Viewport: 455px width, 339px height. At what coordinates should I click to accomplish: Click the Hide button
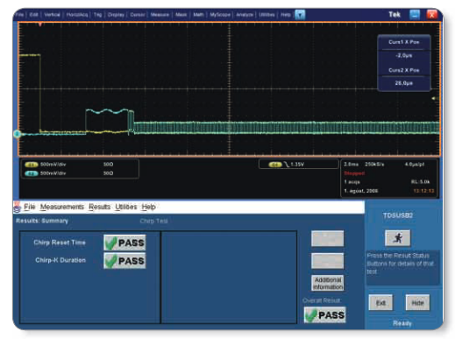[417, 303]
